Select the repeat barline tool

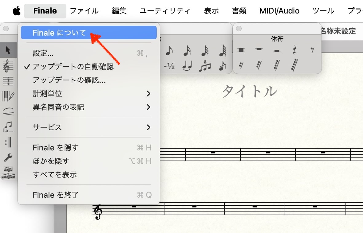(x=8, y=142)
